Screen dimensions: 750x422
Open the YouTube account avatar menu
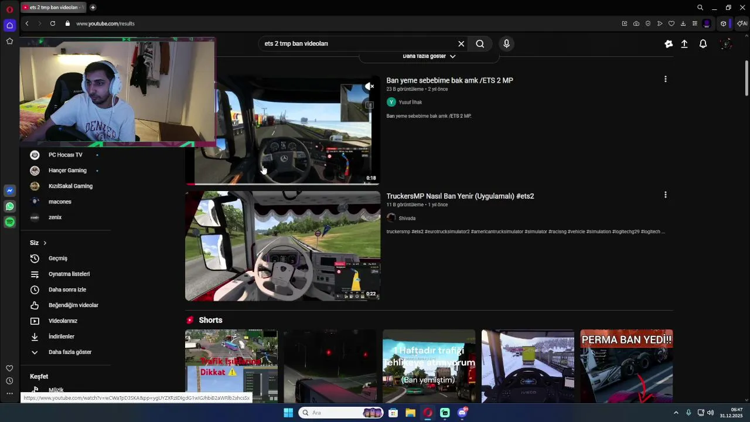click(x=727, y=44)
